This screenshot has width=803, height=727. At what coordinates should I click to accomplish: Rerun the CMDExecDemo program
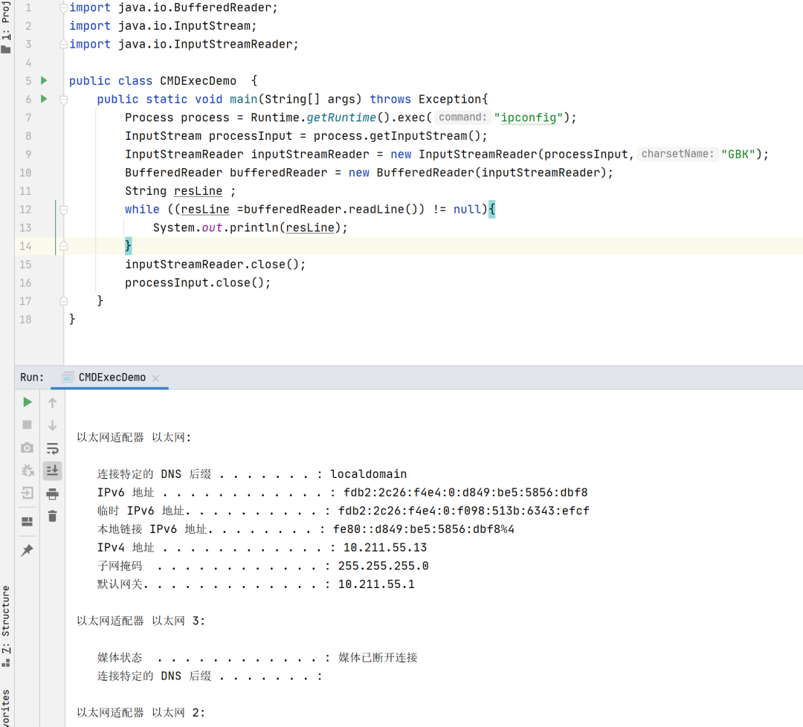point(27,403)
